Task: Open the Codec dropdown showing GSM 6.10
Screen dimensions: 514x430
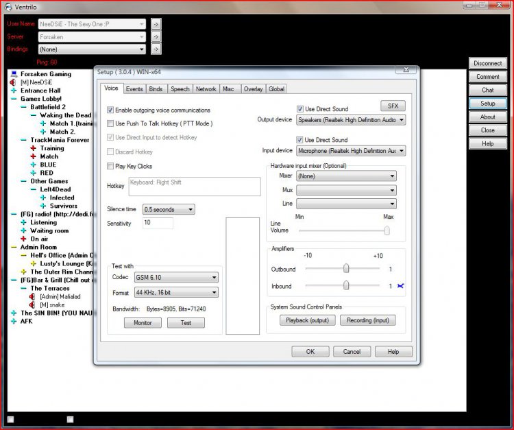Action: (x=176, y=278)
